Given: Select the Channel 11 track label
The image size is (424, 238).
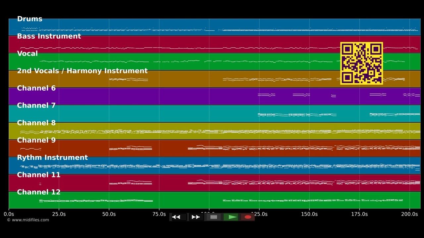Looking at the screenshot, I should [38, 175].
